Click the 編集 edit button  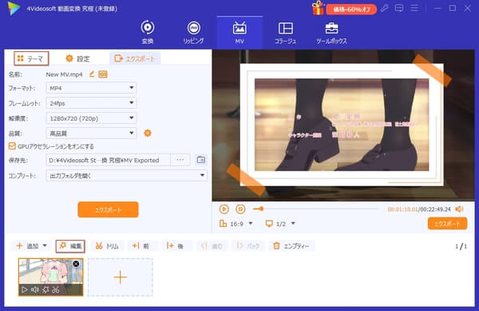pyautogui.click(x=70, y=246)
